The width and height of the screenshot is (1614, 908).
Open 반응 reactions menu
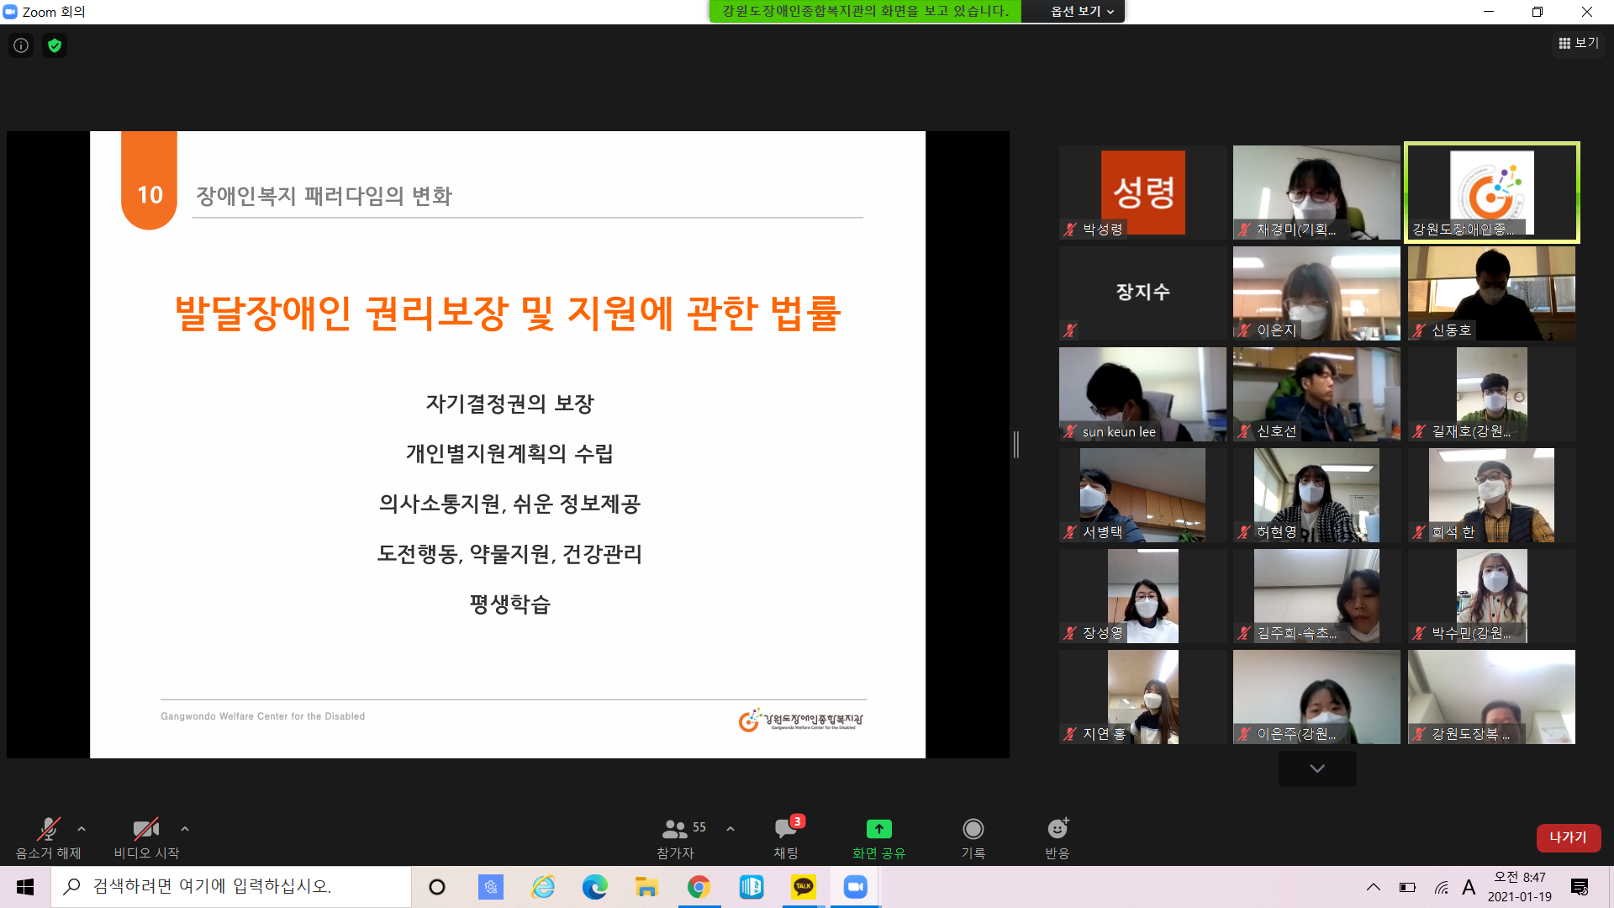pos(1057,838)
